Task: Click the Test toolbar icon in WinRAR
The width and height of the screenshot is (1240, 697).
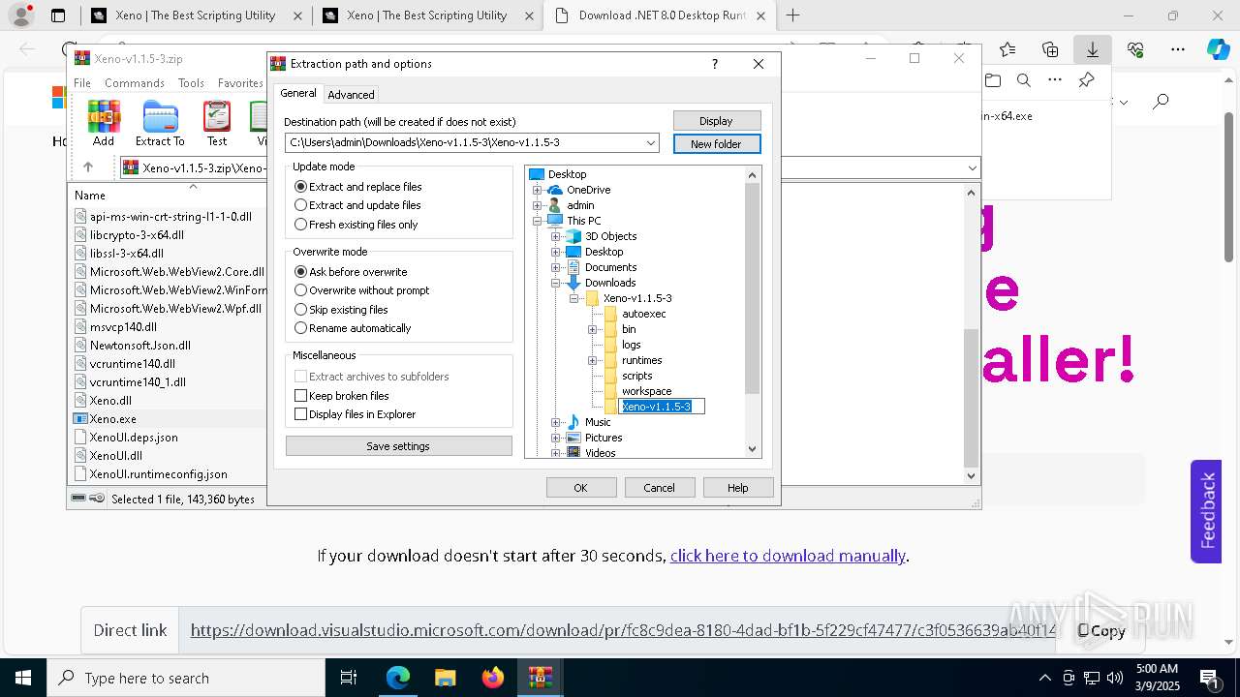Action: pyautogui.click(x=217, y=123)
